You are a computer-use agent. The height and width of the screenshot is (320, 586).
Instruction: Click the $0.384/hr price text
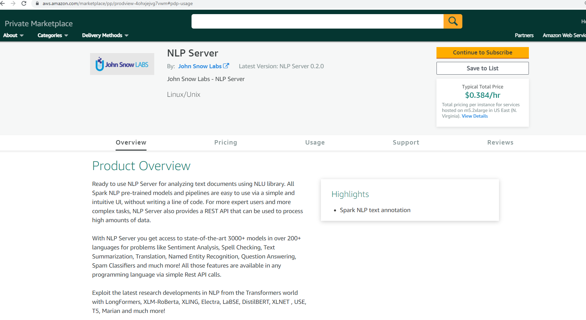(x=483, y=95)
